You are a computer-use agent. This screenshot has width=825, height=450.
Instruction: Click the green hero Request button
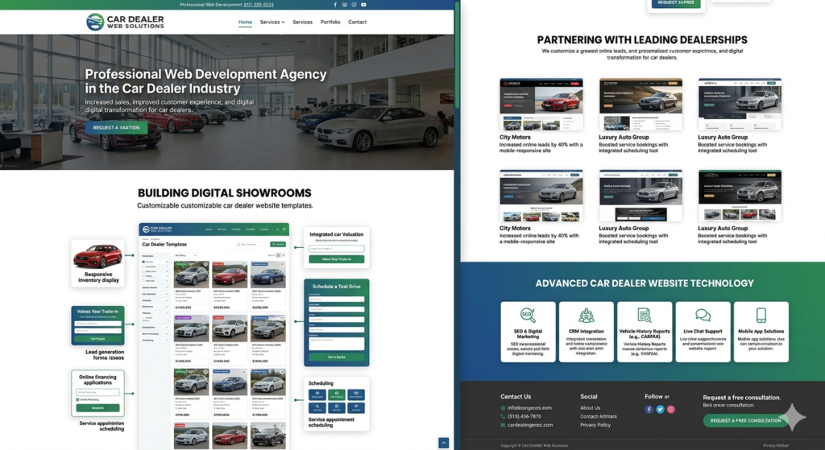click(x=116, y=127)
